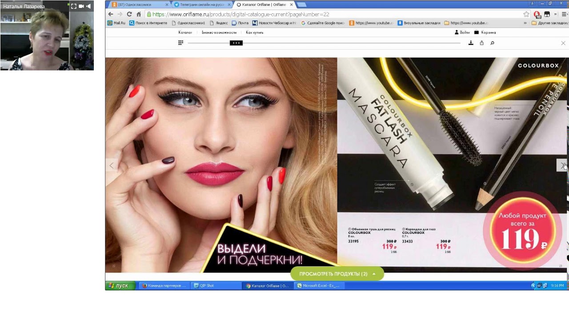Open the Chrome hamburger menu
Viewport: 569px width, 320px height.
564,14
